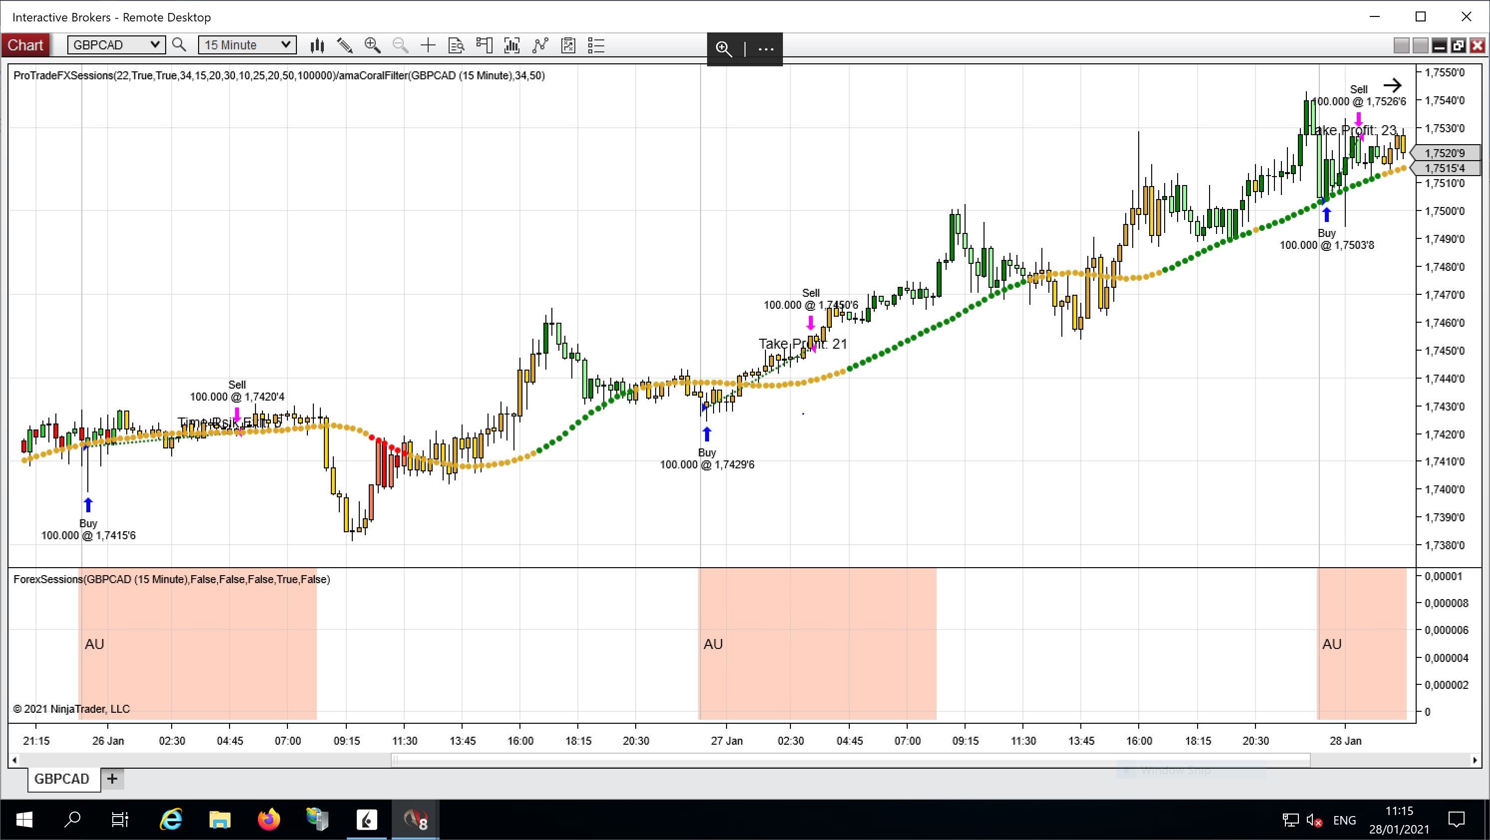Click the remote desktop zoom button
Screen dimensions: 1490x840
click(724, 49)
